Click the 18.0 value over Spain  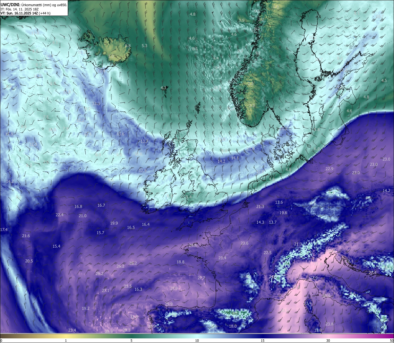(233, 326)
